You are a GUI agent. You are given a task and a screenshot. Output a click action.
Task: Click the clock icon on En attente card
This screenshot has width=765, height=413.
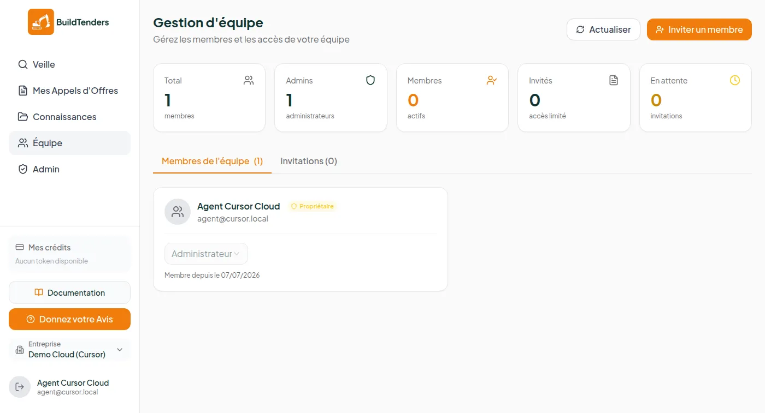pos(735,80)
